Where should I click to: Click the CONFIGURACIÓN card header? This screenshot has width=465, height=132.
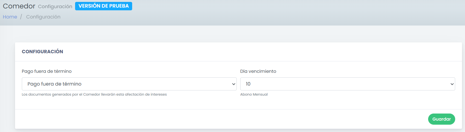[x=42, y=52]
